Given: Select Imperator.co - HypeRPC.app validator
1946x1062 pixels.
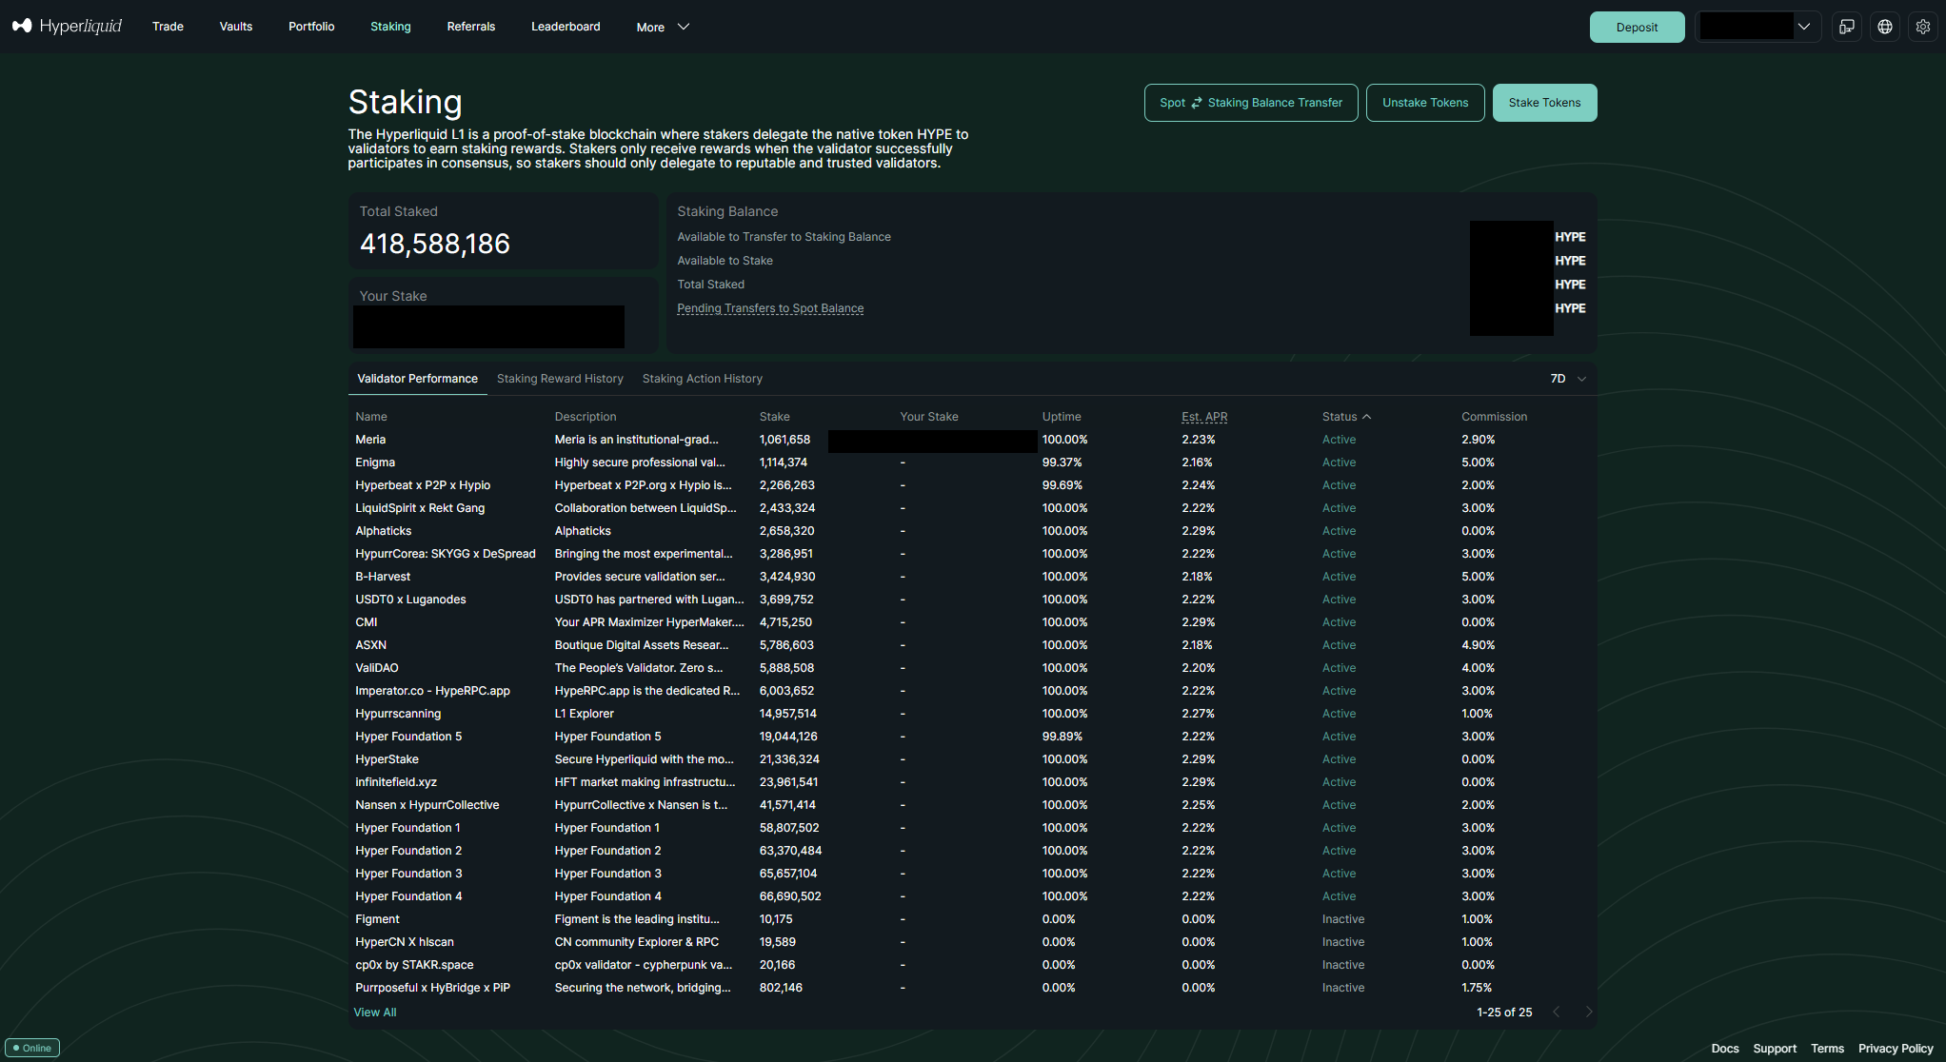Looking at the screenshot, I should [432, 691].
